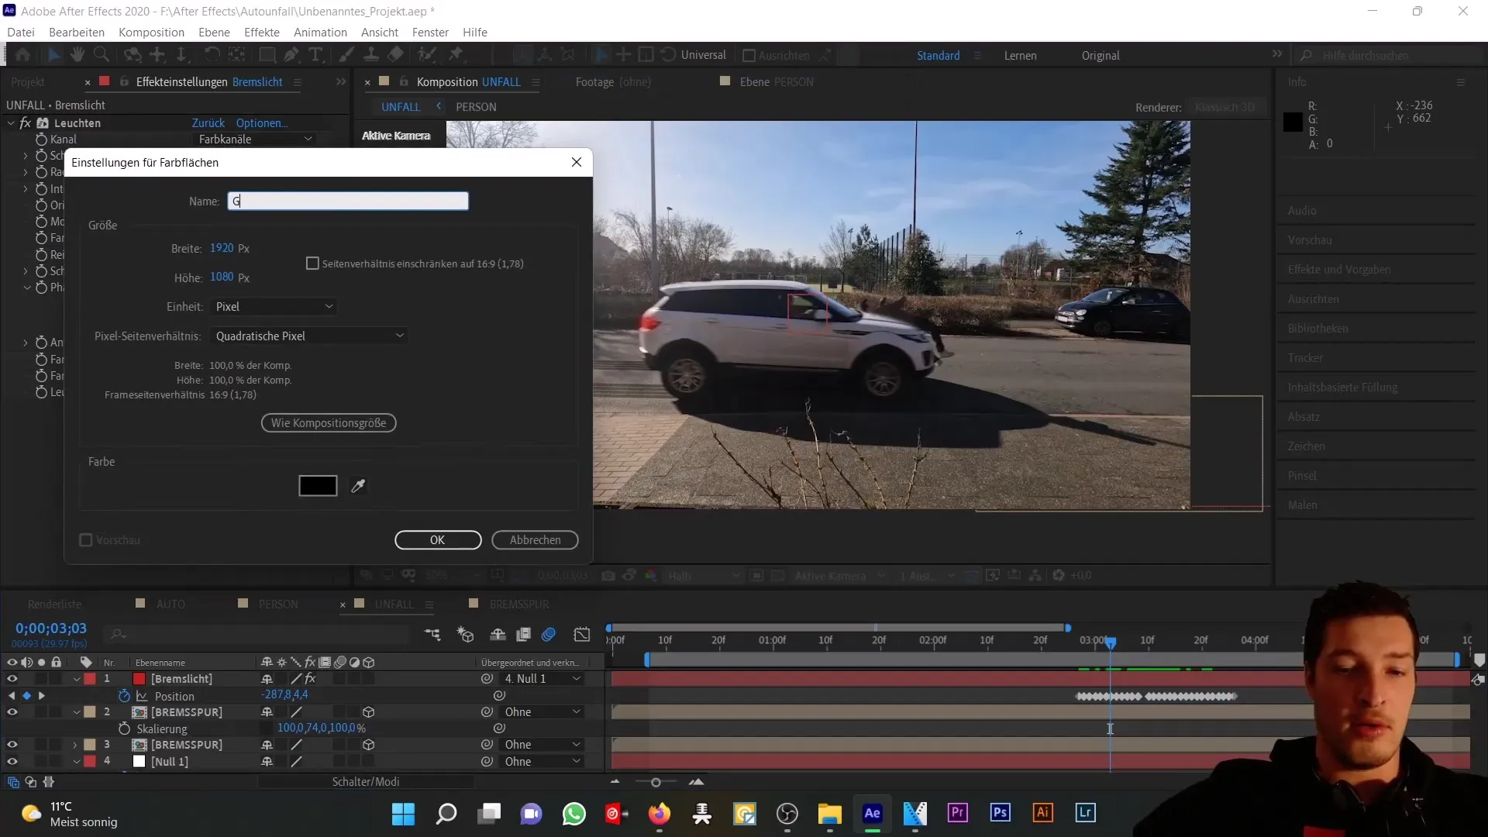Toggle motion blur icon in timeline

coord(549,635)
